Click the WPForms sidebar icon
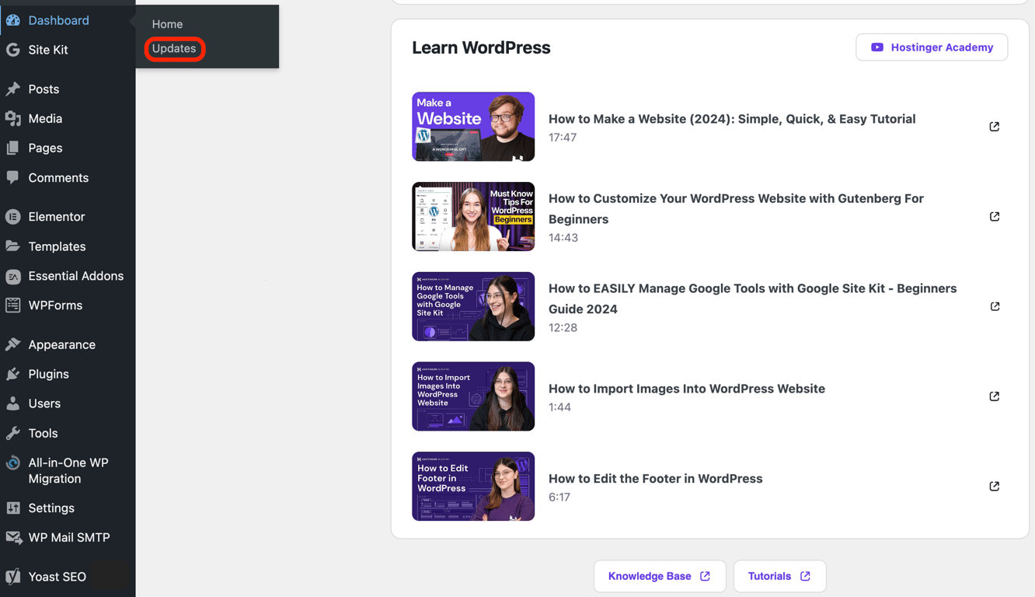The height and width of the screenshot is (597, 1035). pos(14,305)
